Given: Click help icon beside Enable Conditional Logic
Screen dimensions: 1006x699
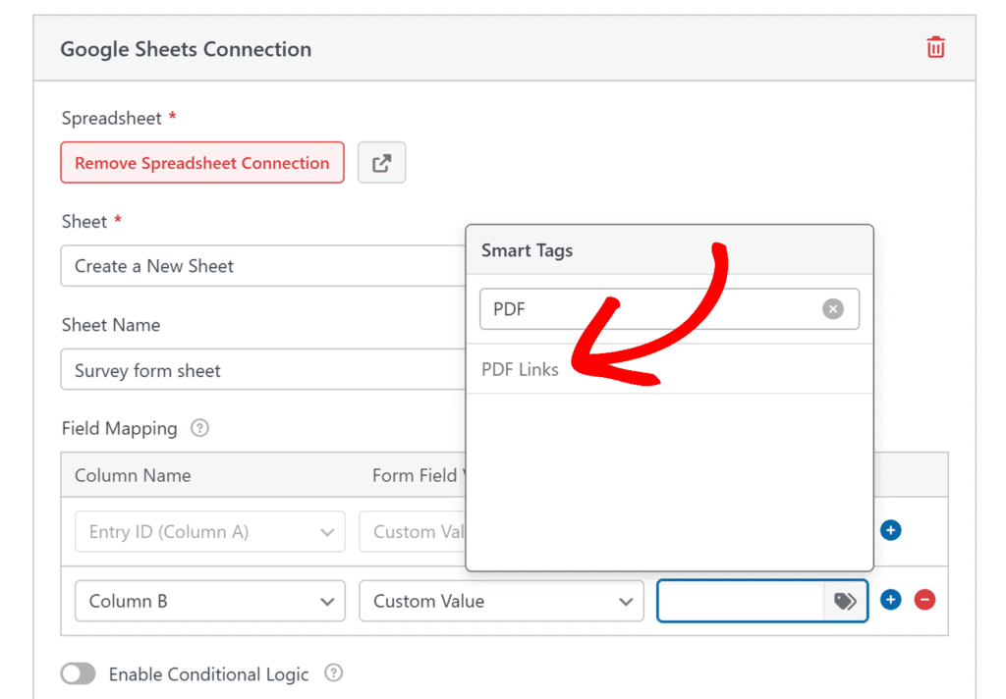Looking at the screenshot, I should pyautogui.click(x=334, y=673).
